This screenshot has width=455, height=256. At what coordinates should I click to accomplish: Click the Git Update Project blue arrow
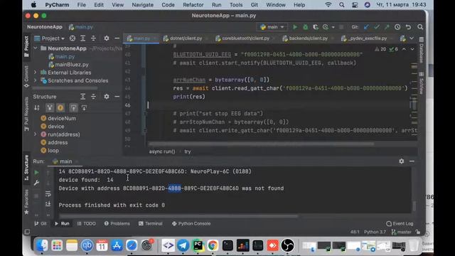tap(366, 27)
